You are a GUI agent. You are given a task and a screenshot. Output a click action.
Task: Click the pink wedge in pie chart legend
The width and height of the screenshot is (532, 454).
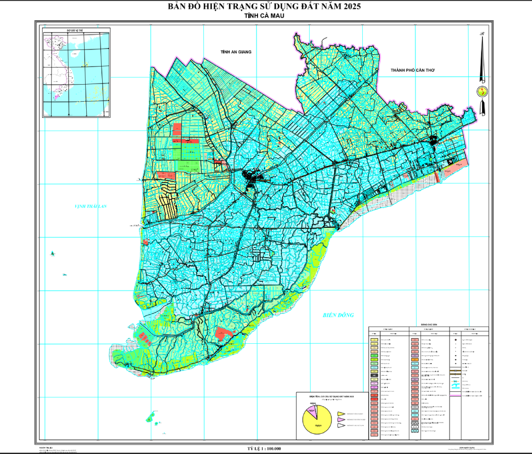[x=340, y=420]
